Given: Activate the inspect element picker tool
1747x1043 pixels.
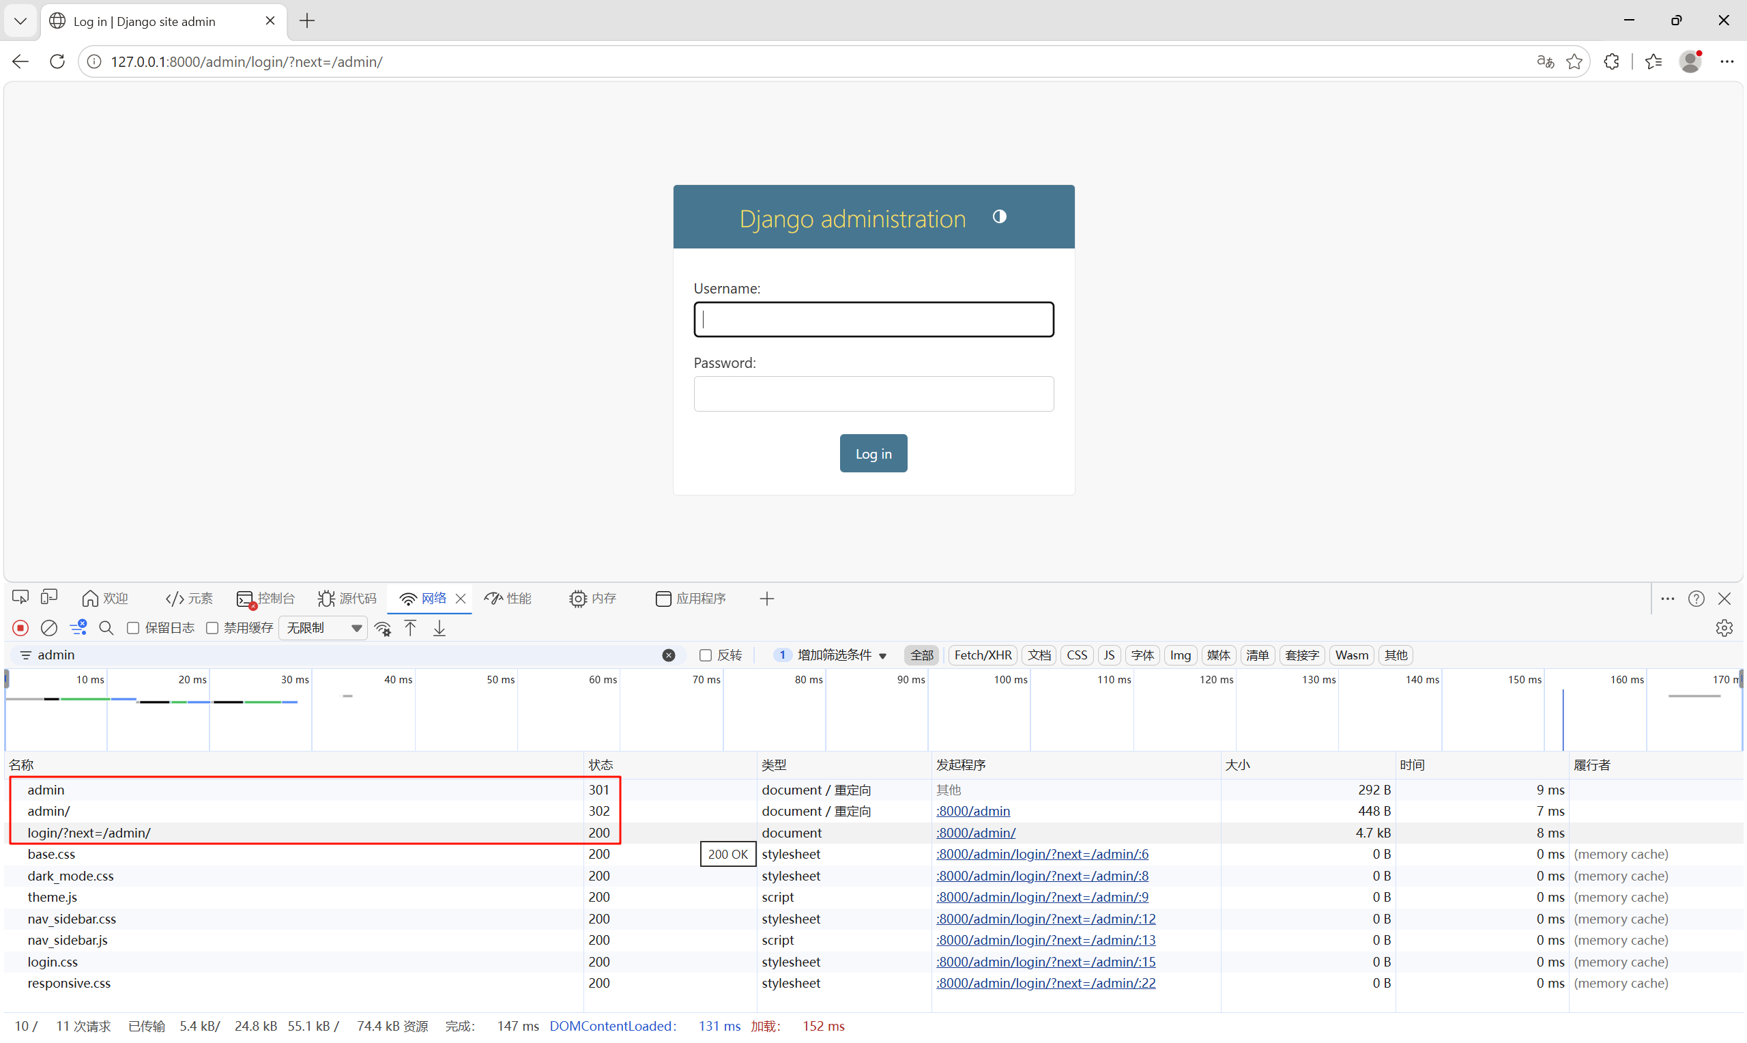Looking at the screenshot, I should 20,598.
